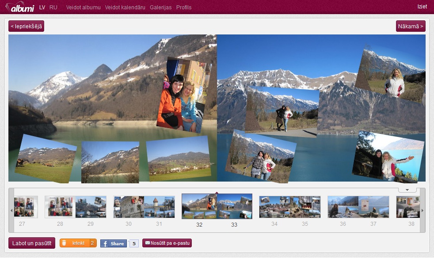
Task: Go to the previous spread with Iepriekšējā
Action: [x=26, y=27]
